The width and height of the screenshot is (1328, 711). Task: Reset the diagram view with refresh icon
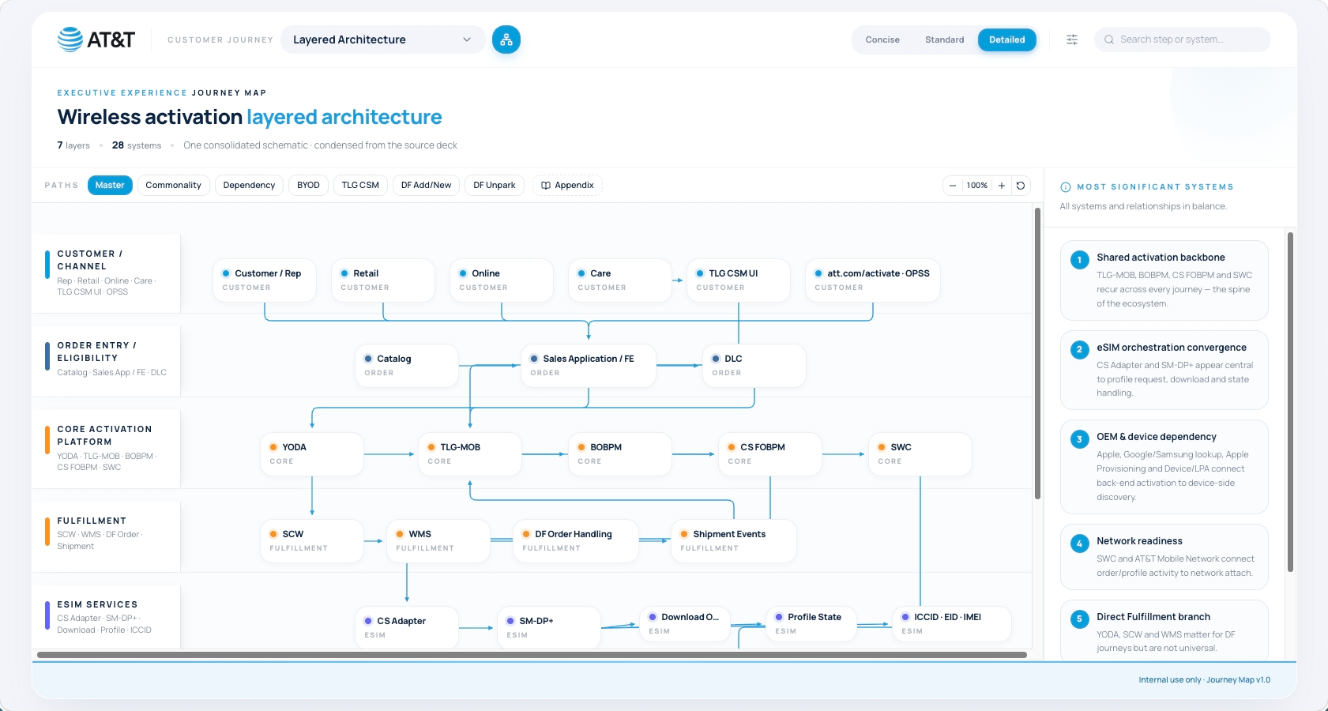(x=1021, y=186)
